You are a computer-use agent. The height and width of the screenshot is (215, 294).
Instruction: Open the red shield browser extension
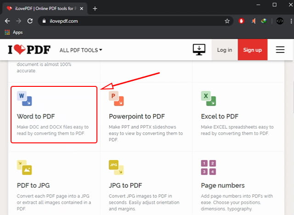[241, 21]
